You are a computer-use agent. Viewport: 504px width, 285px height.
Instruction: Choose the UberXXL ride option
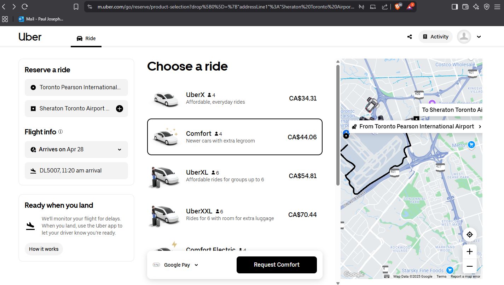[x=234, y=215]
